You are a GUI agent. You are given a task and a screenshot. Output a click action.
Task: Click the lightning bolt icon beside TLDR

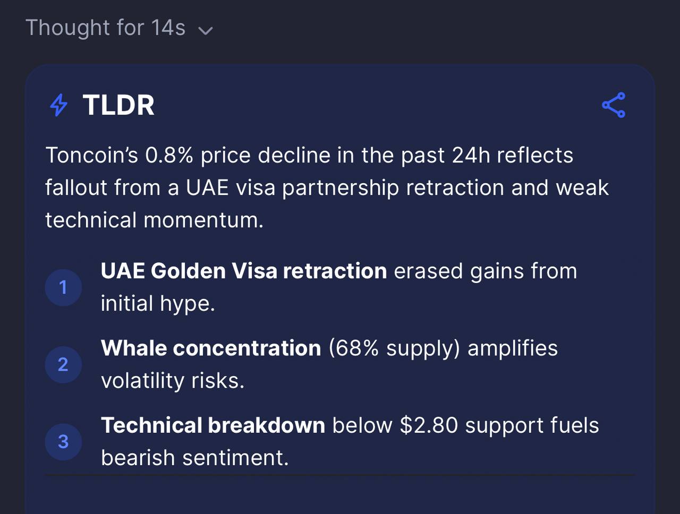pyautogui.click(x=58, y=105)
